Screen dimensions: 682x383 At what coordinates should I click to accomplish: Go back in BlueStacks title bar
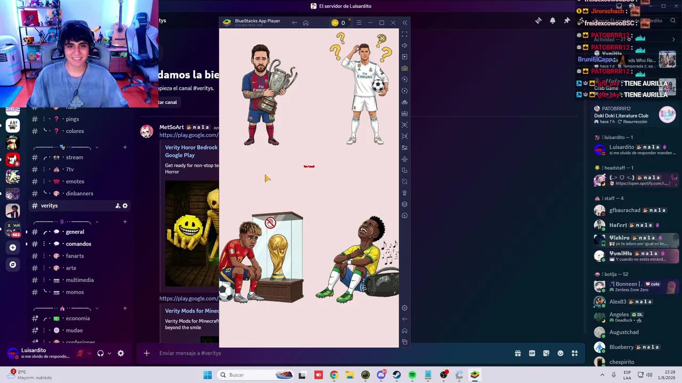[x=295, y=22]
